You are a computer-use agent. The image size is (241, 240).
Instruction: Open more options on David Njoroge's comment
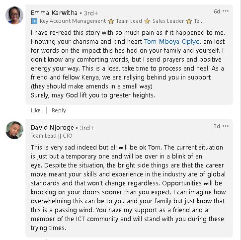pyautogui.click(x=226, y=126)
